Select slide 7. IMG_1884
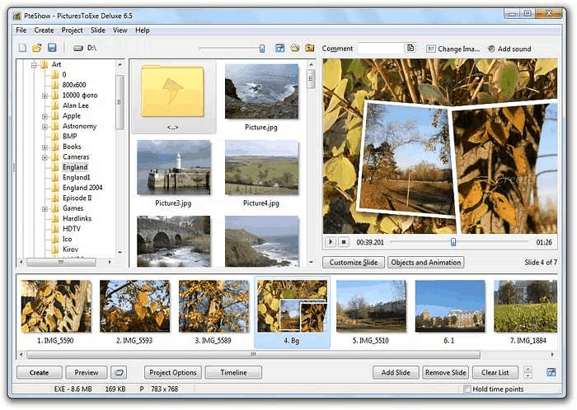The width and height of the screenshot is (577, 410). [x=525, y=306]
